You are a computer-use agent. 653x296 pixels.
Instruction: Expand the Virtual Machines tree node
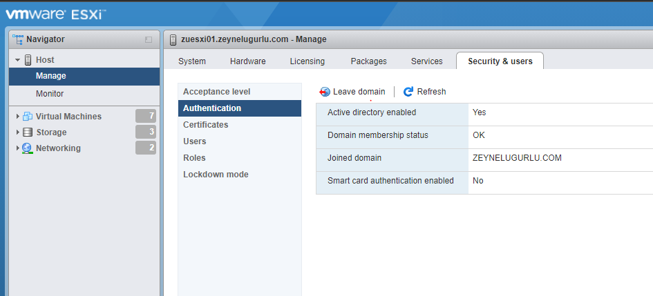point(18,117)
